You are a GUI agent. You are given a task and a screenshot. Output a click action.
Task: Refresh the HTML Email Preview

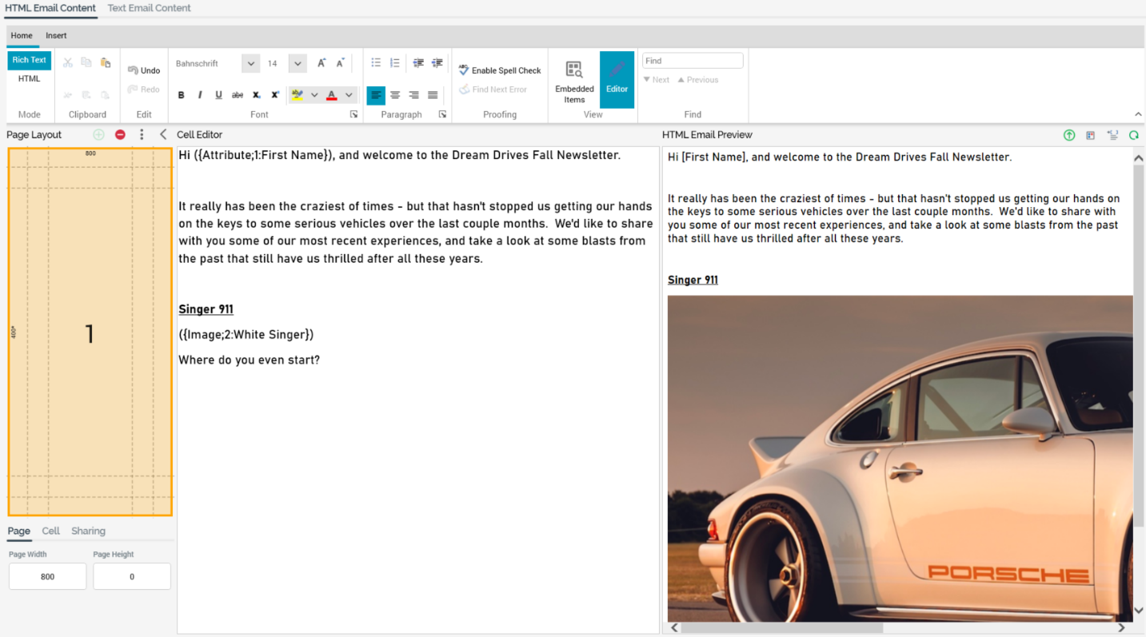click(x=1133, y=135)
